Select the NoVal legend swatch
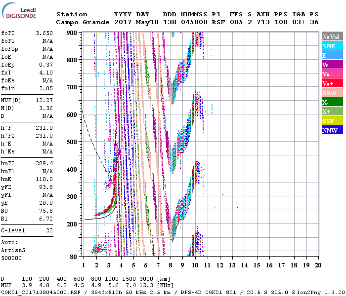Viewport: 346px width, 296px height. coord(330,37)
